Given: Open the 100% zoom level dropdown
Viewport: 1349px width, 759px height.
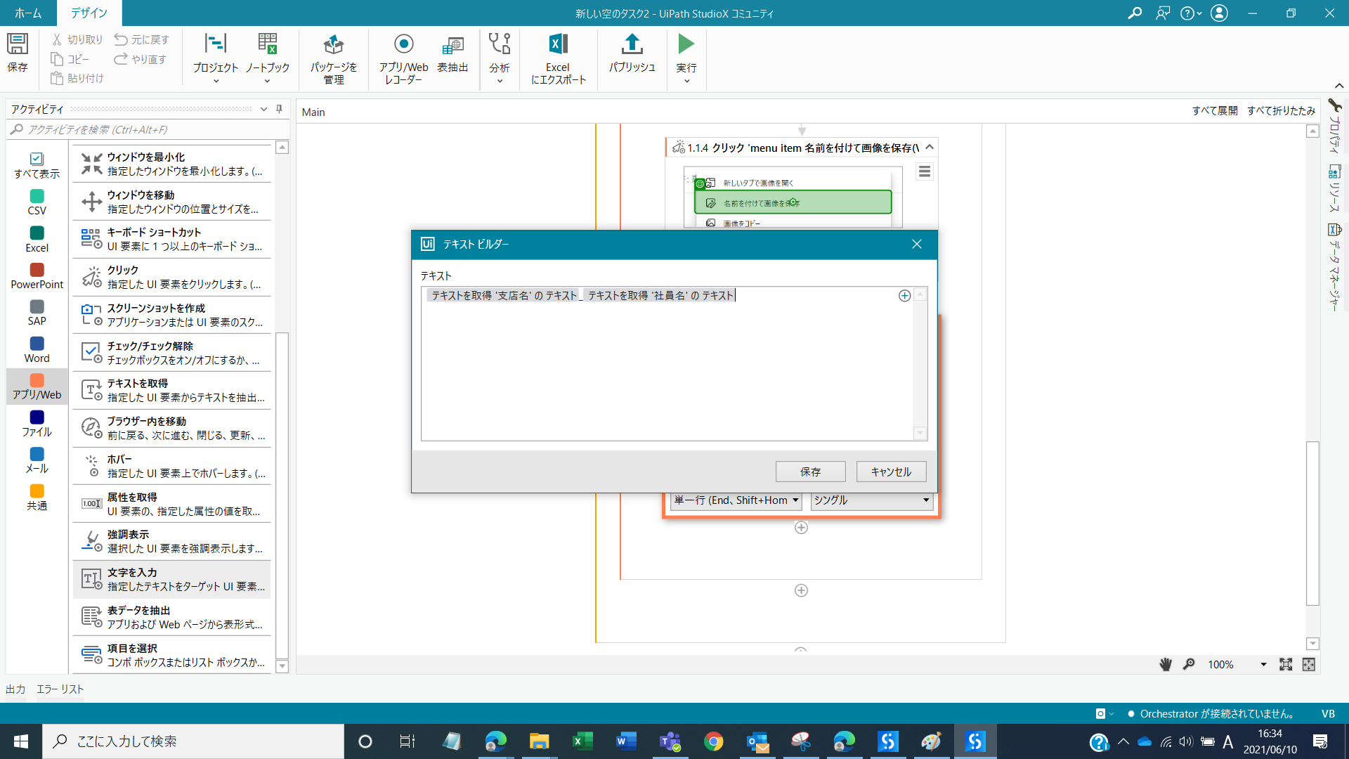Looking at the screenshot, I should click(1263, 665).
